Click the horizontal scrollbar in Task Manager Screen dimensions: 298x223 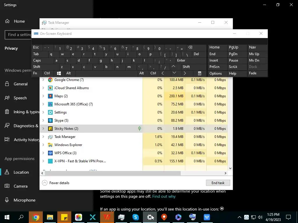click(x=113, y=173)
